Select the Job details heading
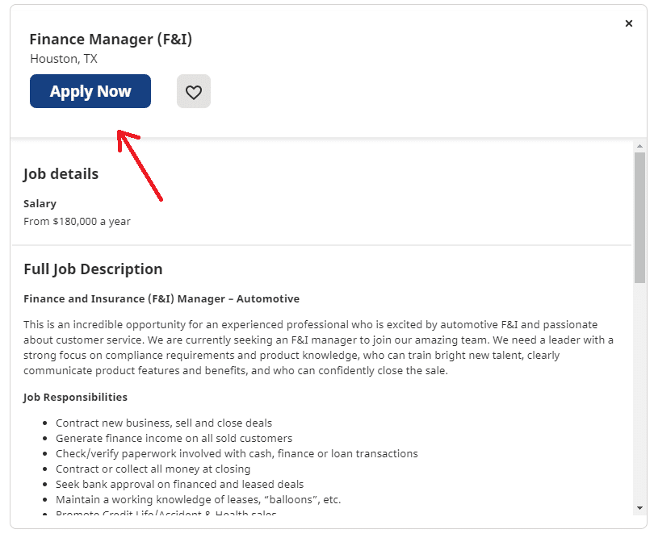The image size is (654, 546). point(61,173)
